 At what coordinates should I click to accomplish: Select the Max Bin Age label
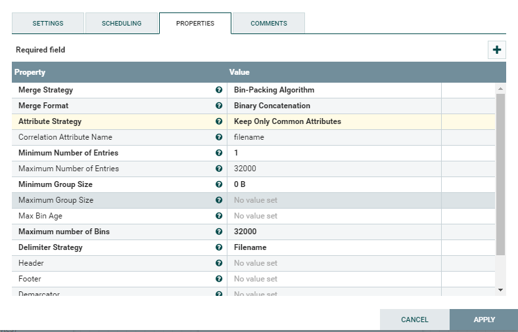pos(40,216)
